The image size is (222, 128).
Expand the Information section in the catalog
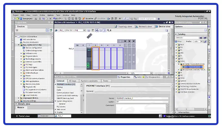pyautogui.click(x=176, y=112)
